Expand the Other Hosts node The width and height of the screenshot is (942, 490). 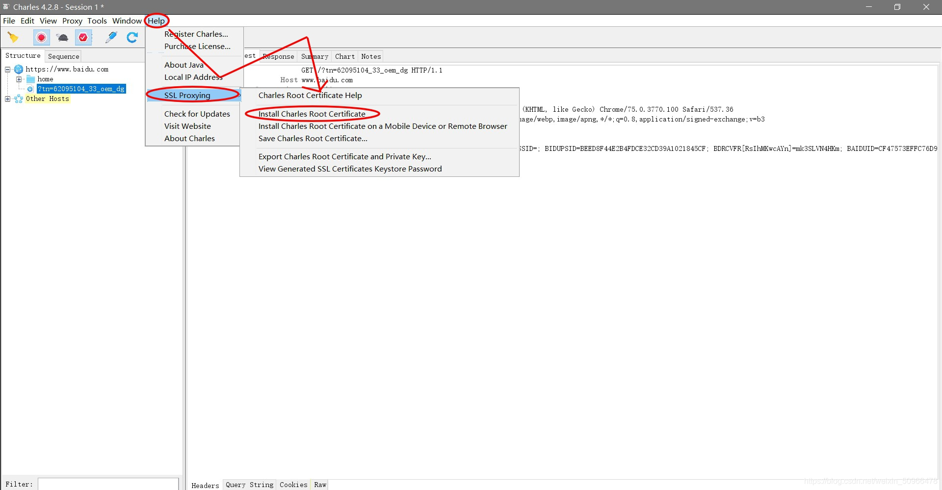coord(8,98)
